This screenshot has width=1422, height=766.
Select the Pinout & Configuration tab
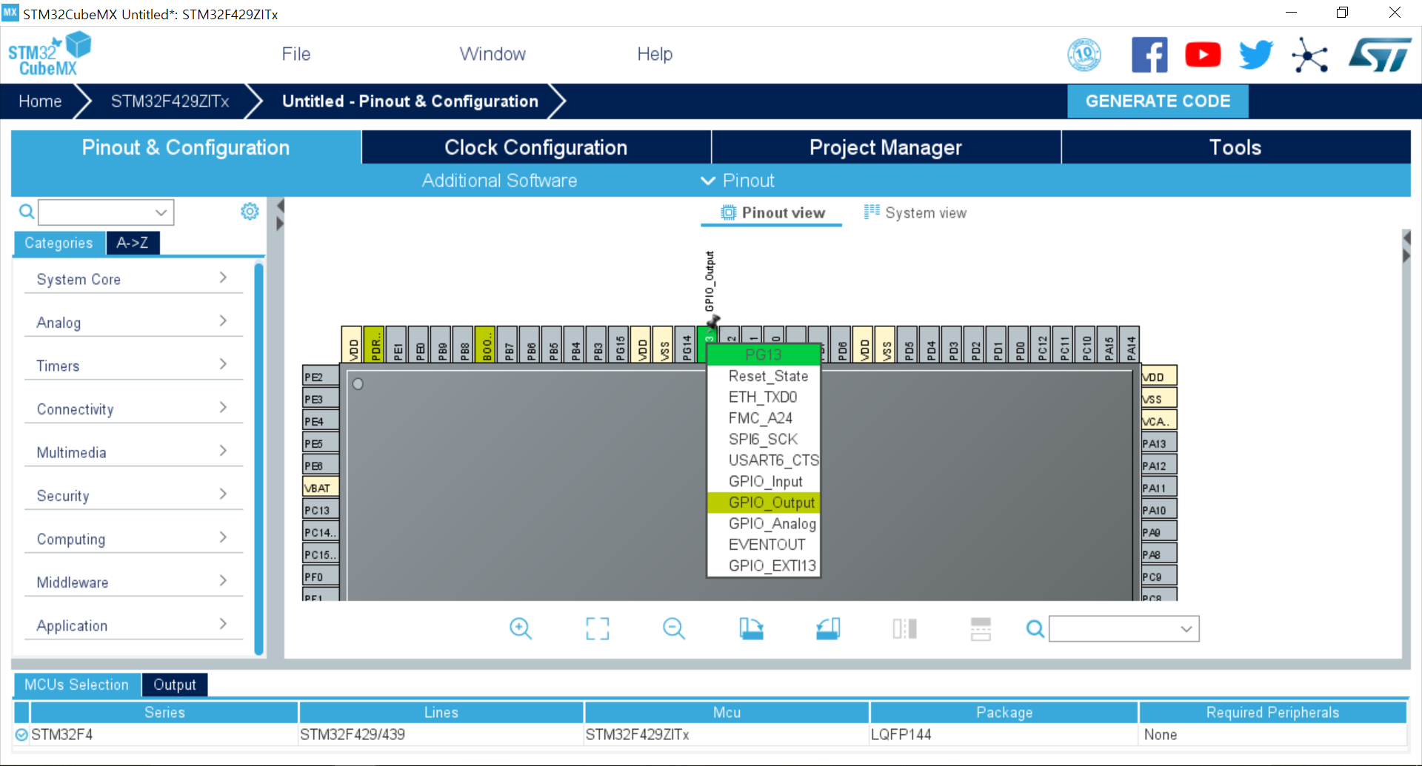[186, 147]
